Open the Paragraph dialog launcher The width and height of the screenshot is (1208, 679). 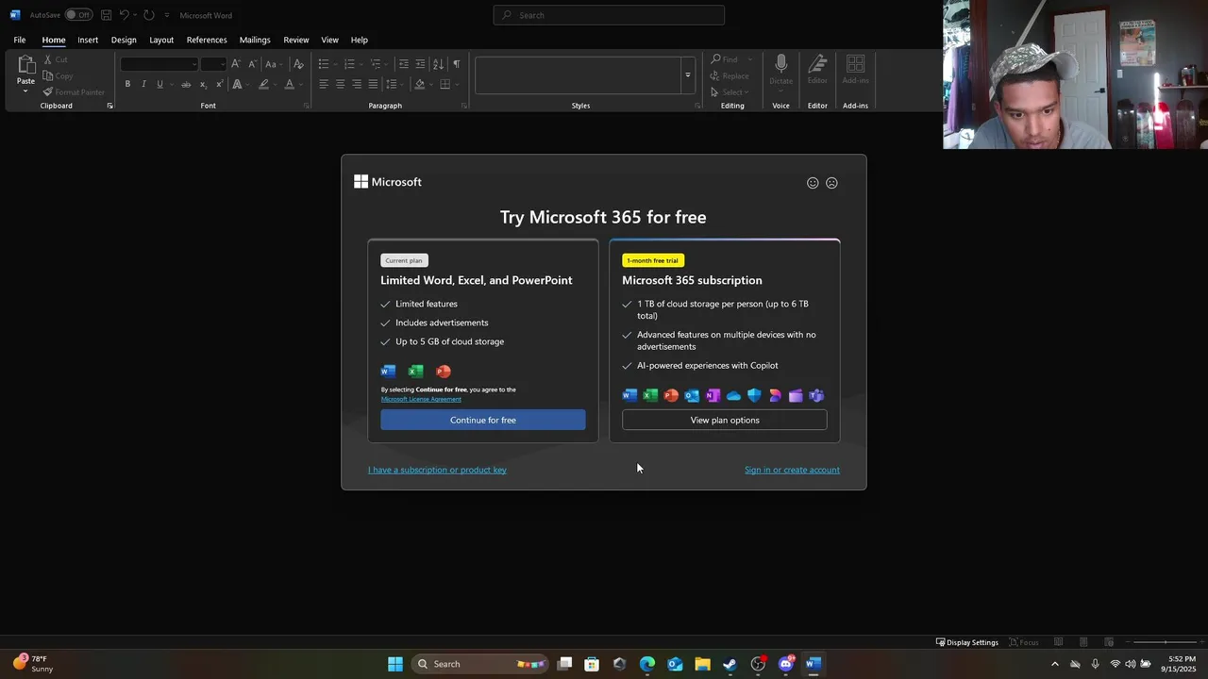[464, 106]
